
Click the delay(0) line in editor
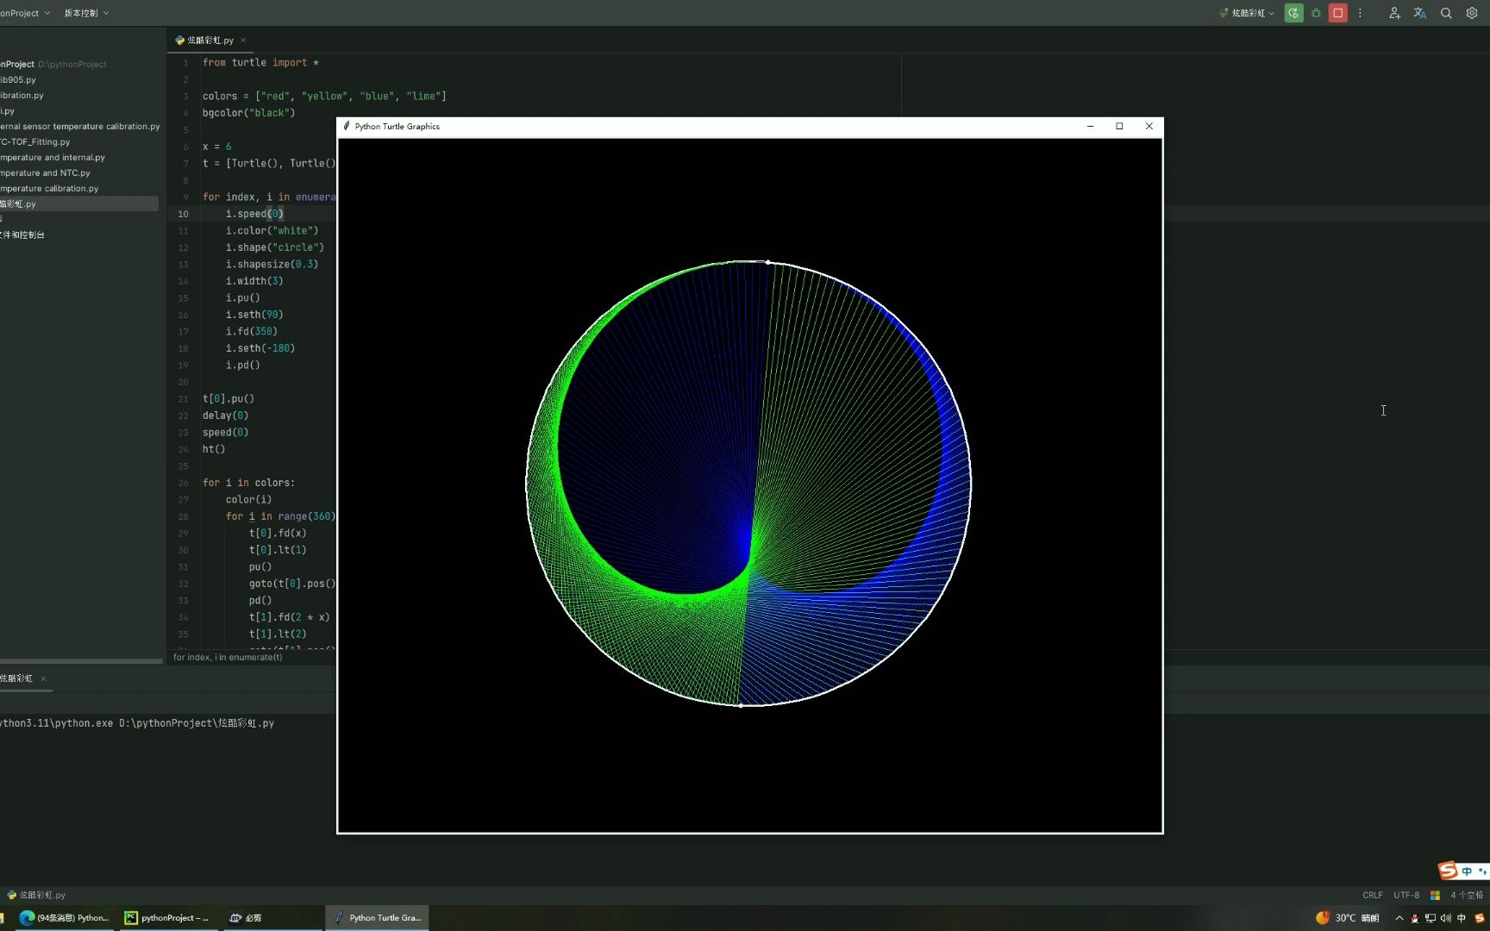point(225,416)
